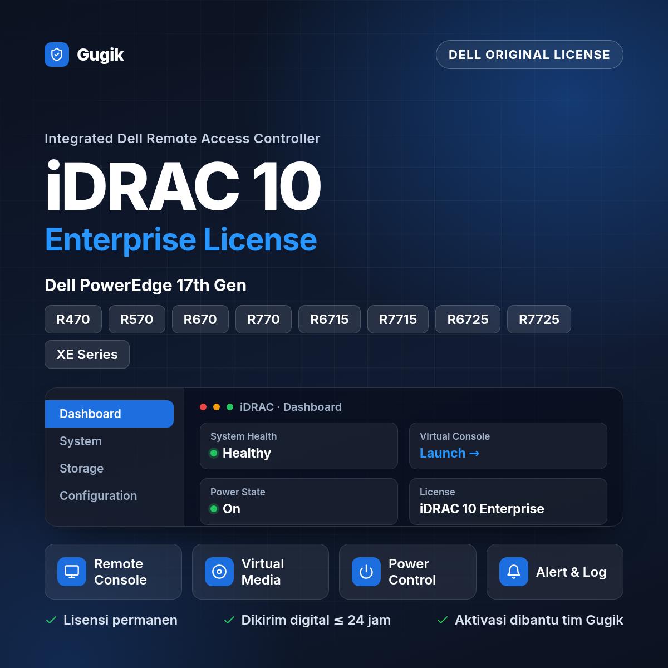Viewport: 668px width, 668px height.
Task: Click the green Healthy status dot
Action: point(214,453)
